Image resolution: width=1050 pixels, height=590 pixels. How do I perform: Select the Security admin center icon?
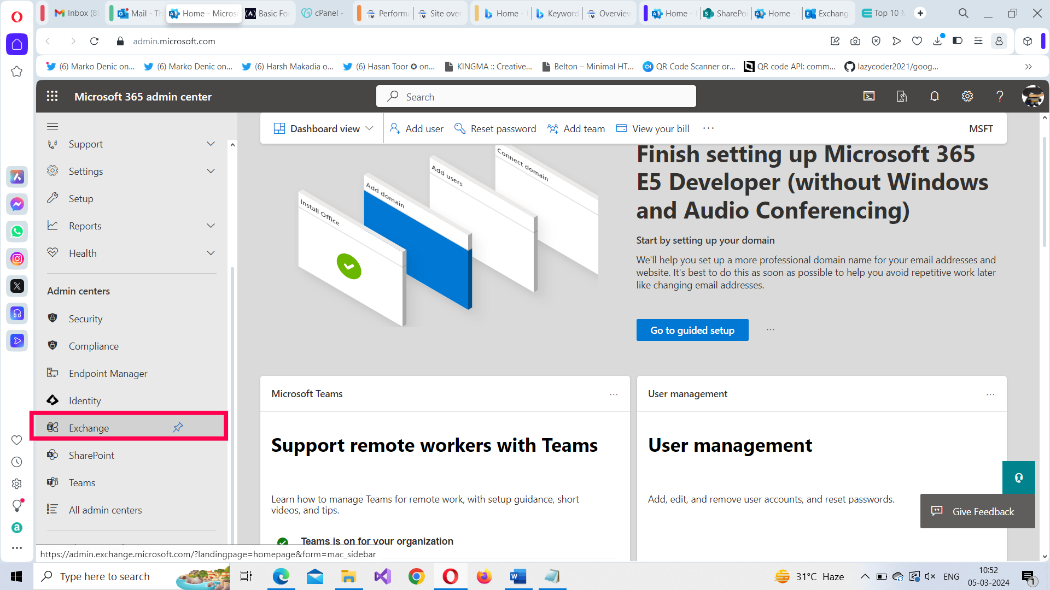click(52, 318)
